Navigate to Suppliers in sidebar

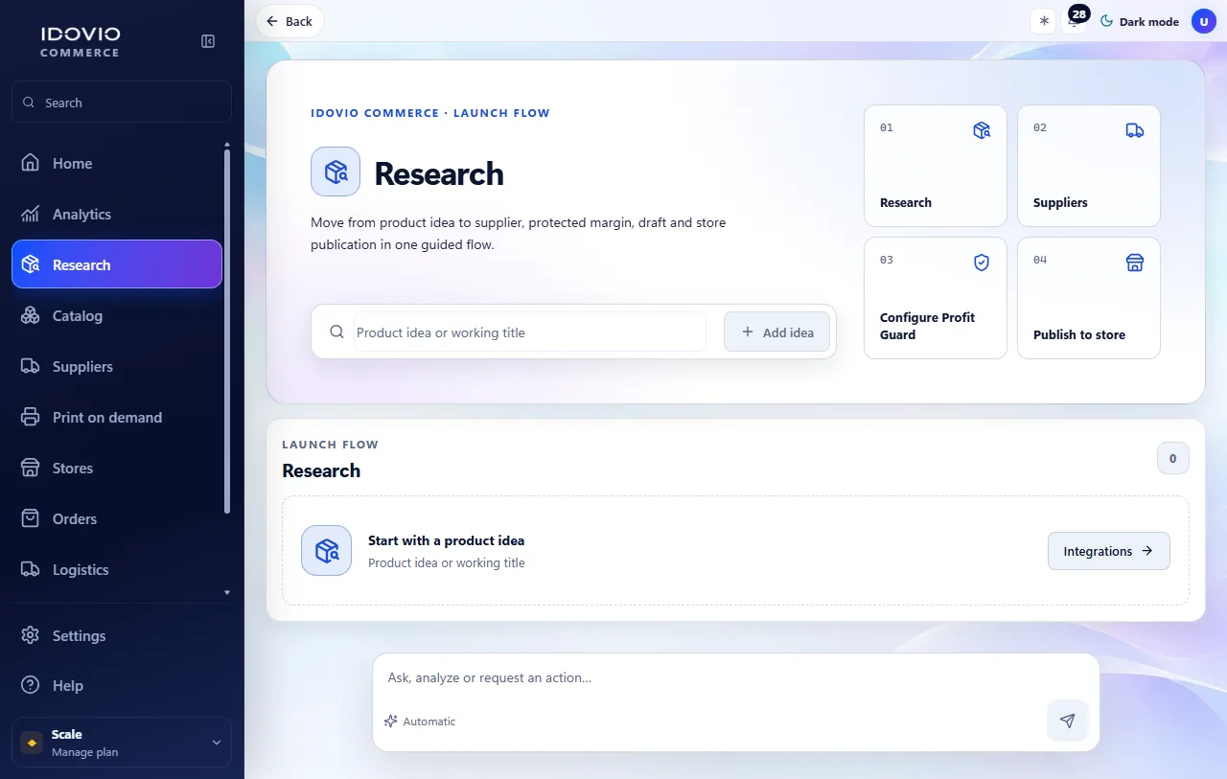(x=117, y=367)
